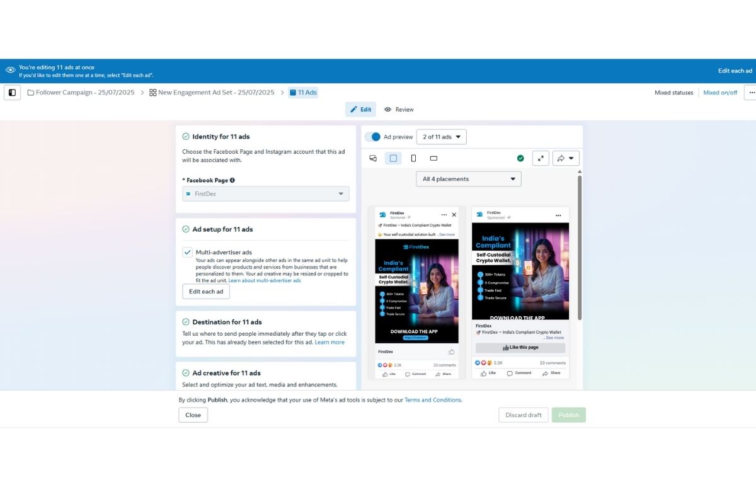Click Edit each ad in the blue banner
756x504 pixels.
tap(735, 71)
